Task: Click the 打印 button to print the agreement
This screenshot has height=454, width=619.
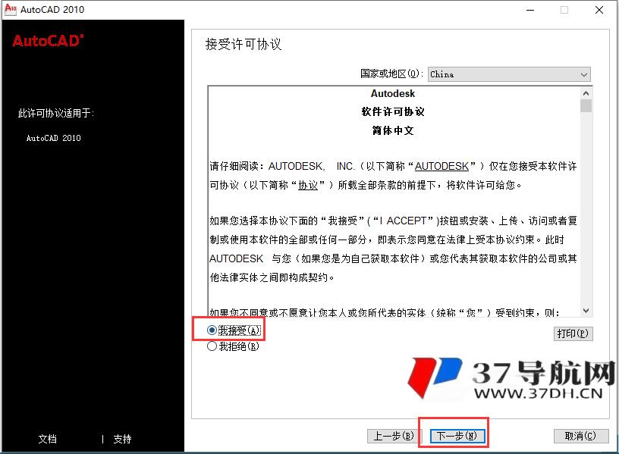Action: point(573,333)
